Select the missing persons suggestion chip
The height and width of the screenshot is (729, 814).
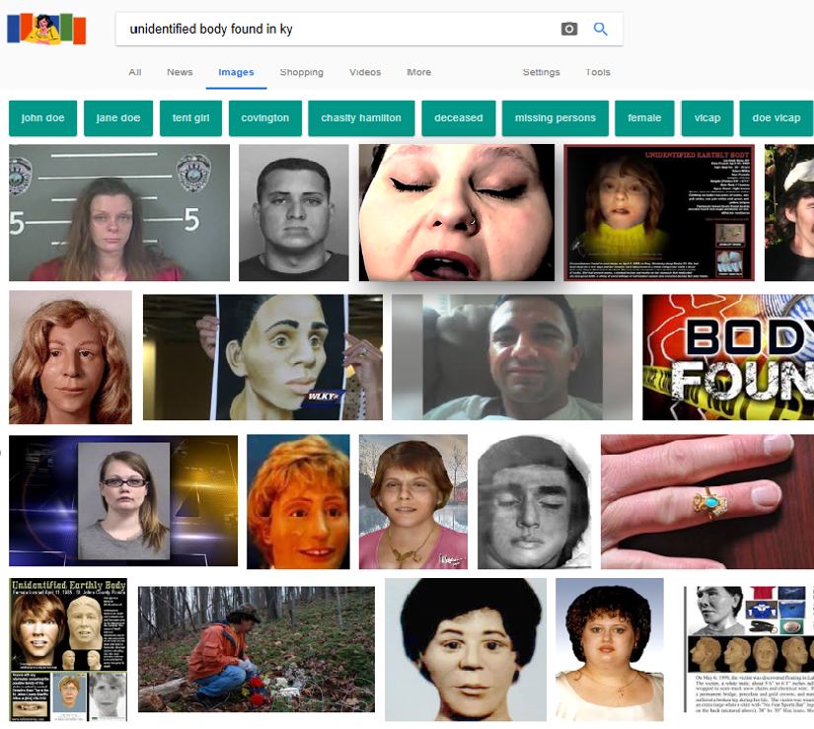(555, 118)
